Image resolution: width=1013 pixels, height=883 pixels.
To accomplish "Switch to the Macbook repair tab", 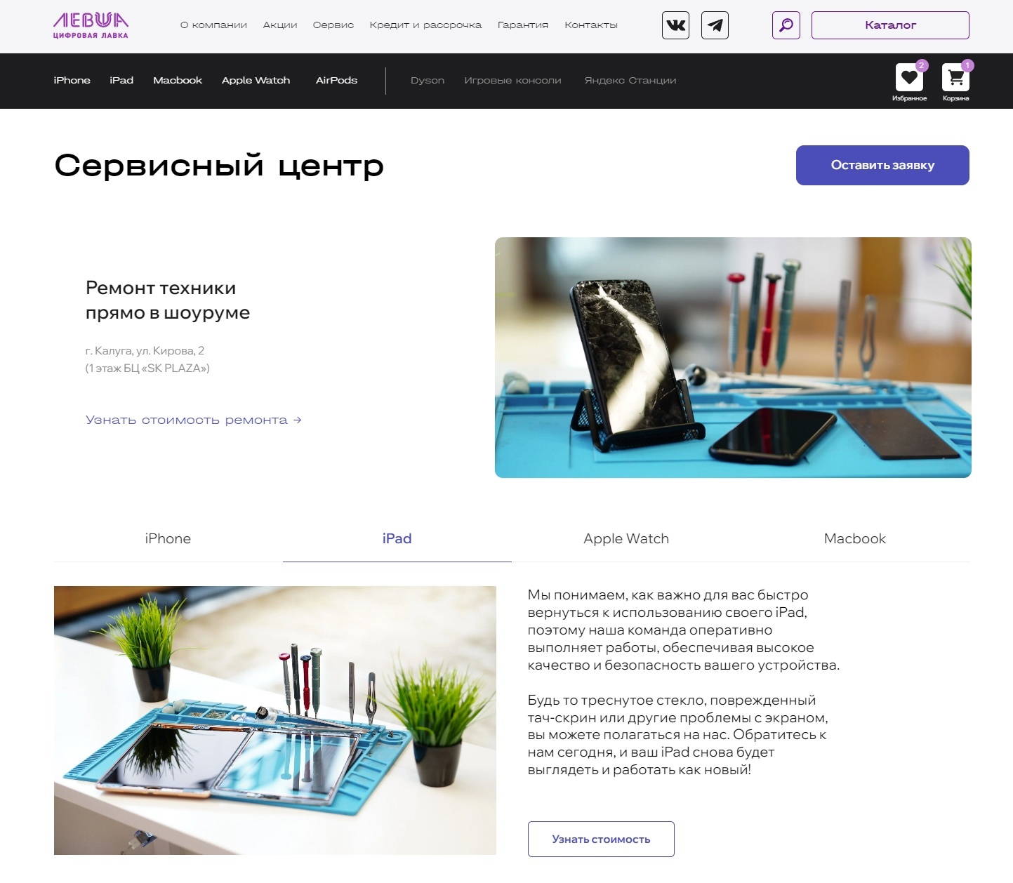I will coord(855,538).
